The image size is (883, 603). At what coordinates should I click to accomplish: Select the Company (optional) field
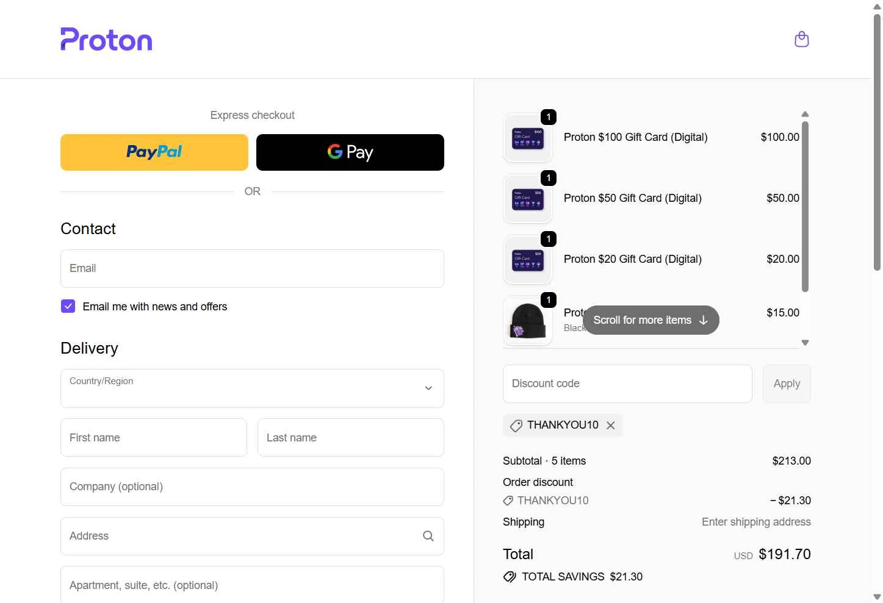[x=252, y=487]
